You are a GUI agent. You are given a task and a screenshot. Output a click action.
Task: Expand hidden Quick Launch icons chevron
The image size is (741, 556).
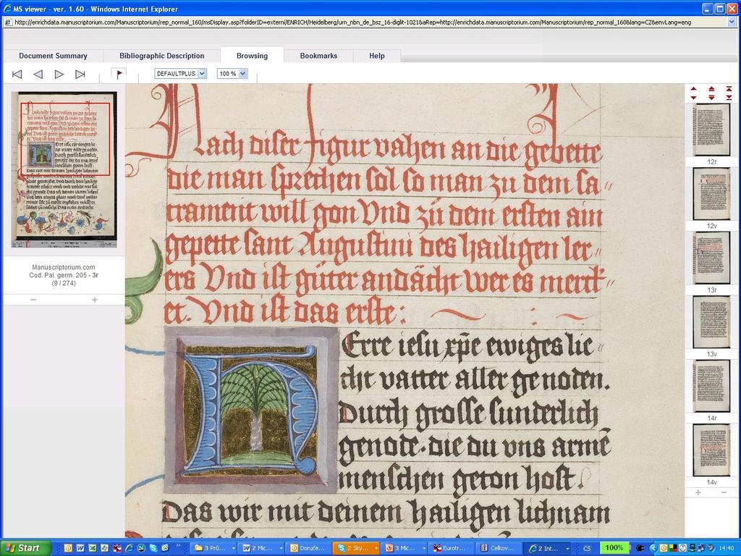(x=178, y=546)
